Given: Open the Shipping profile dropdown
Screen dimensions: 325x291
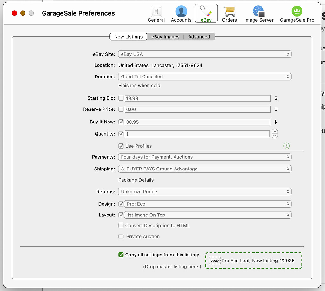Looking at the screenshot, I should 204,169.
